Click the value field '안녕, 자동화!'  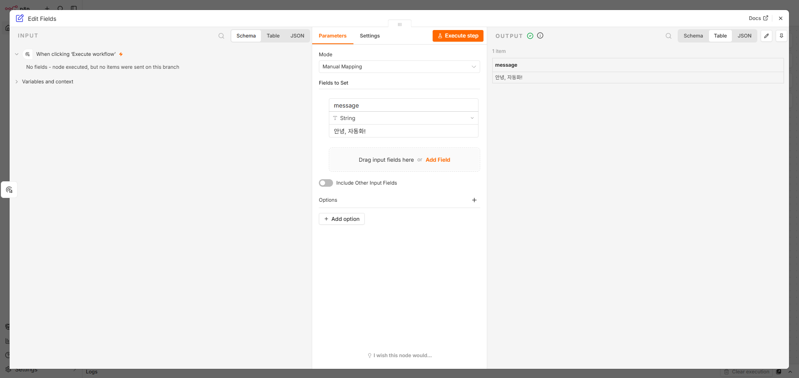point(403,131)
